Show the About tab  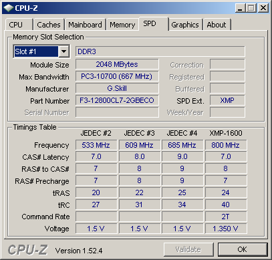point(217,24)
